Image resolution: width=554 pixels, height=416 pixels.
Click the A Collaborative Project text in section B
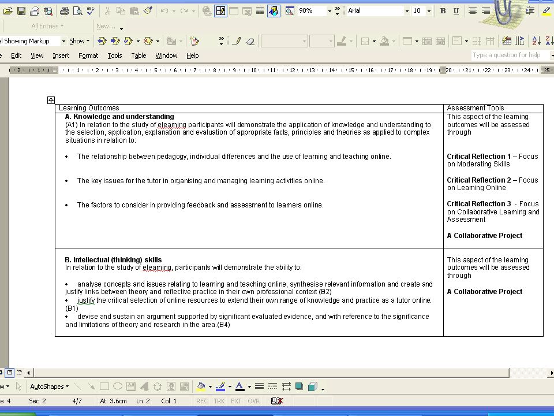tap(484, 291)
